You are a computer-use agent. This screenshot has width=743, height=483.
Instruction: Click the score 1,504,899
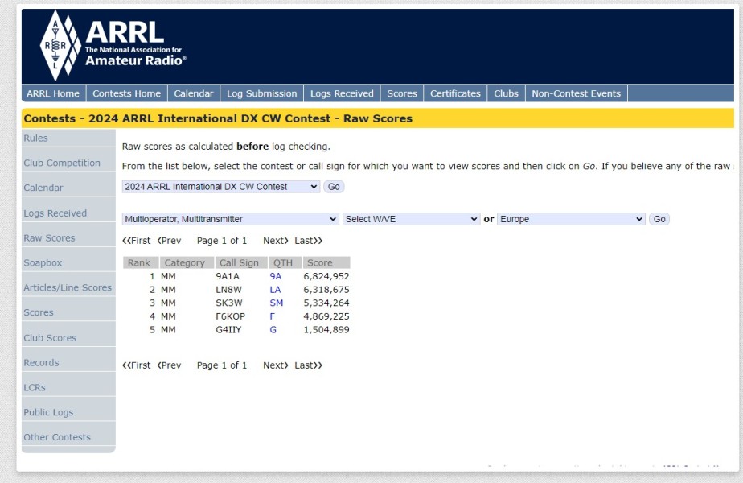click(x=326, y=329)
